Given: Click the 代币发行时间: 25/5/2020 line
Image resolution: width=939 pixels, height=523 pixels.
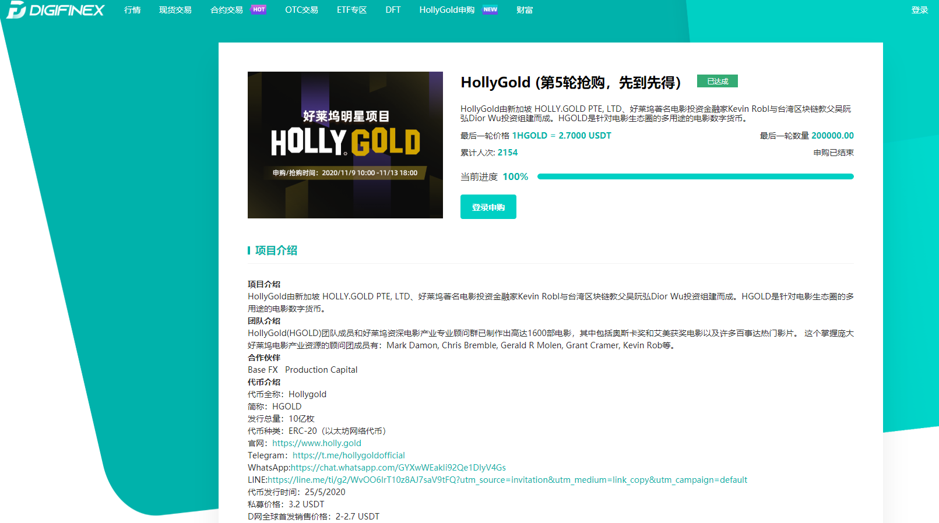Looking at the screenshot, I should click(297, 492).
